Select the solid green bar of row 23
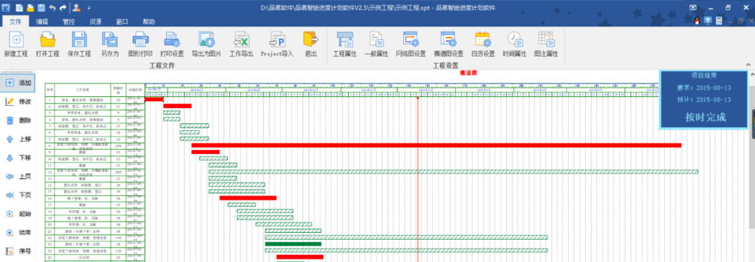The width and height of the screenshot is (755, 262). pos(293,244)
